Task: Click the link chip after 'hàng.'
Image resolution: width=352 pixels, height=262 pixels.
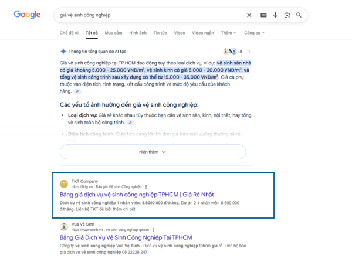Action: pos(77,91)
